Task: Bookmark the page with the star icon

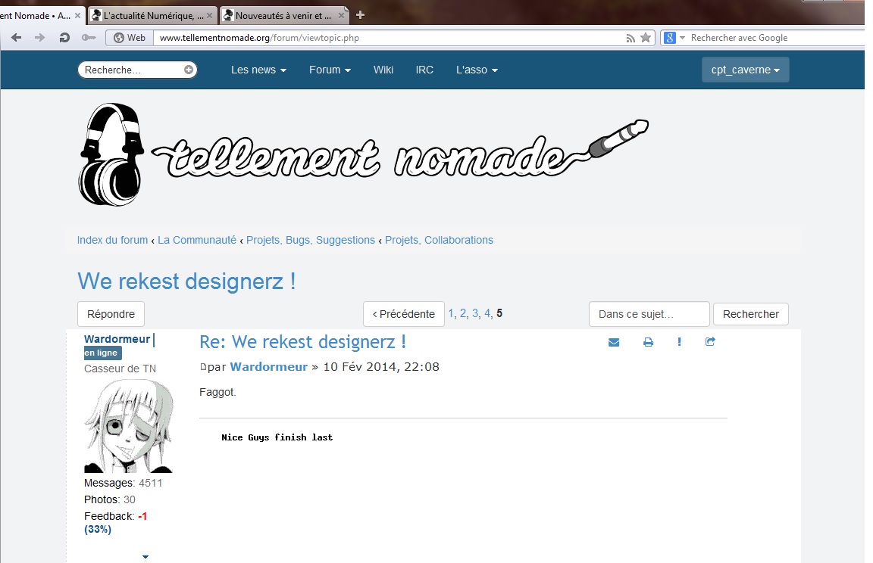Action: coord(646,38)
